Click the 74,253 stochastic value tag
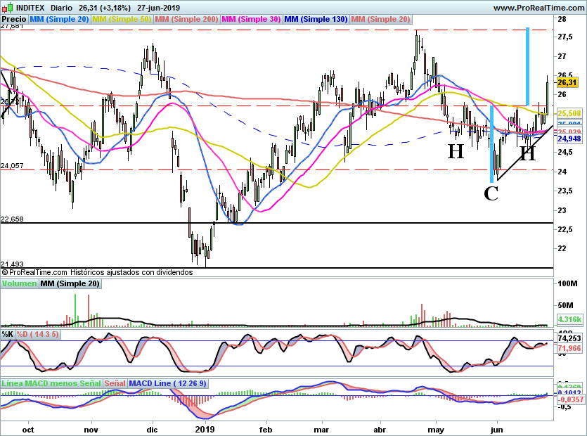The image size is (587, 436). (x=569, y=339)
